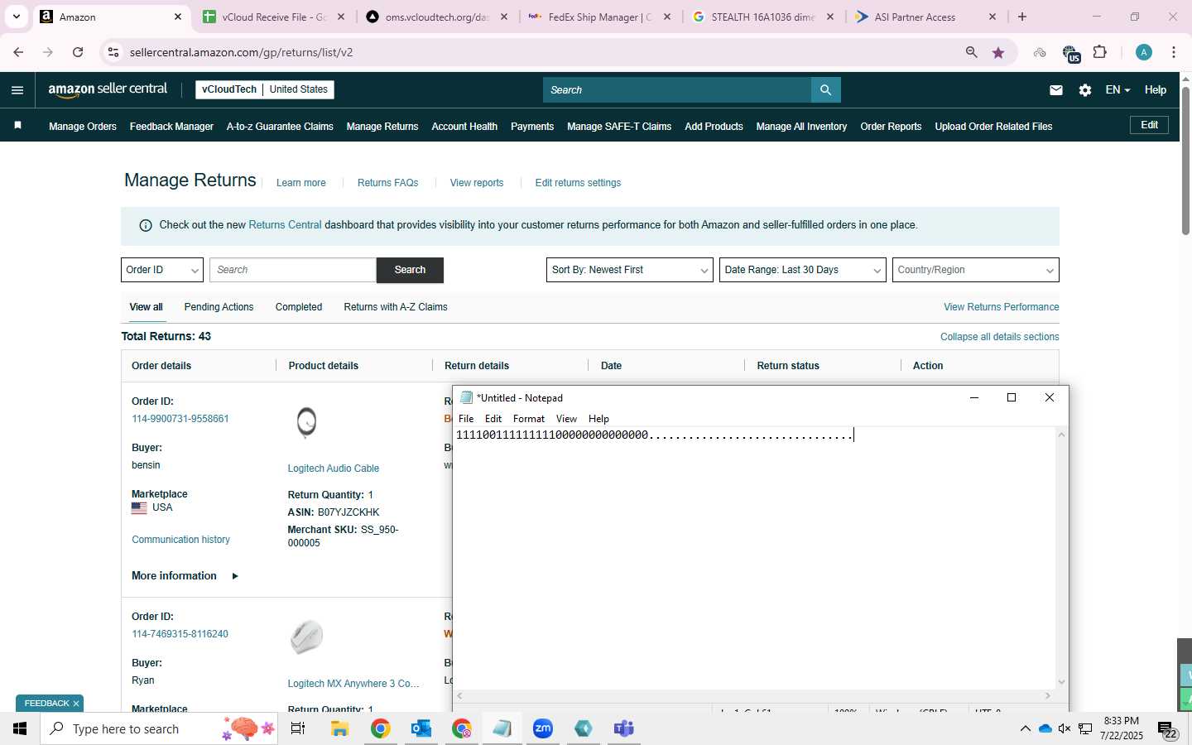The image size is (1192, 745).
Task: Click Collapse all details sections
Action: coord(1000,337)
